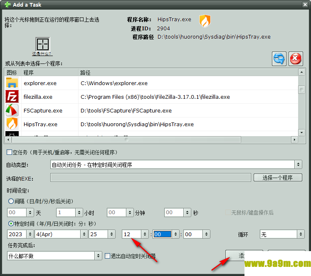Select the FSCapture.exe row name
The image size is (311, 276).
[x=43, y=110]
